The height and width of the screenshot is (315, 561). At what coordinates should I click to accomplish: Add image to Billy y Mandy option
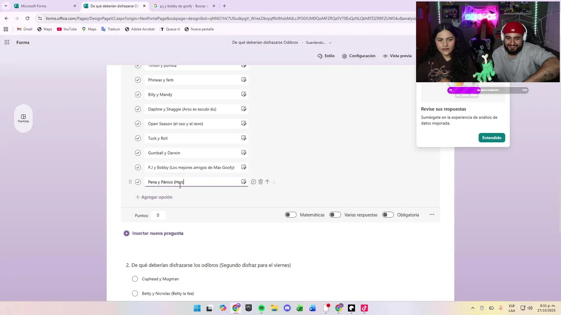point(244,94)
